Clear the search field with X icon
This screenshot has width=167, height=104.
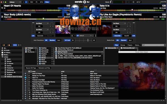(x=165, y=45)
